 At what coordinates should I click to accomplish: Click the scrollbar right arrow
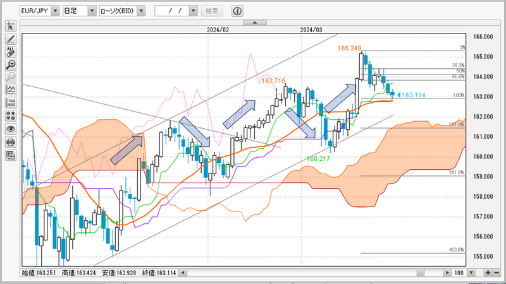tap(447, 273)
